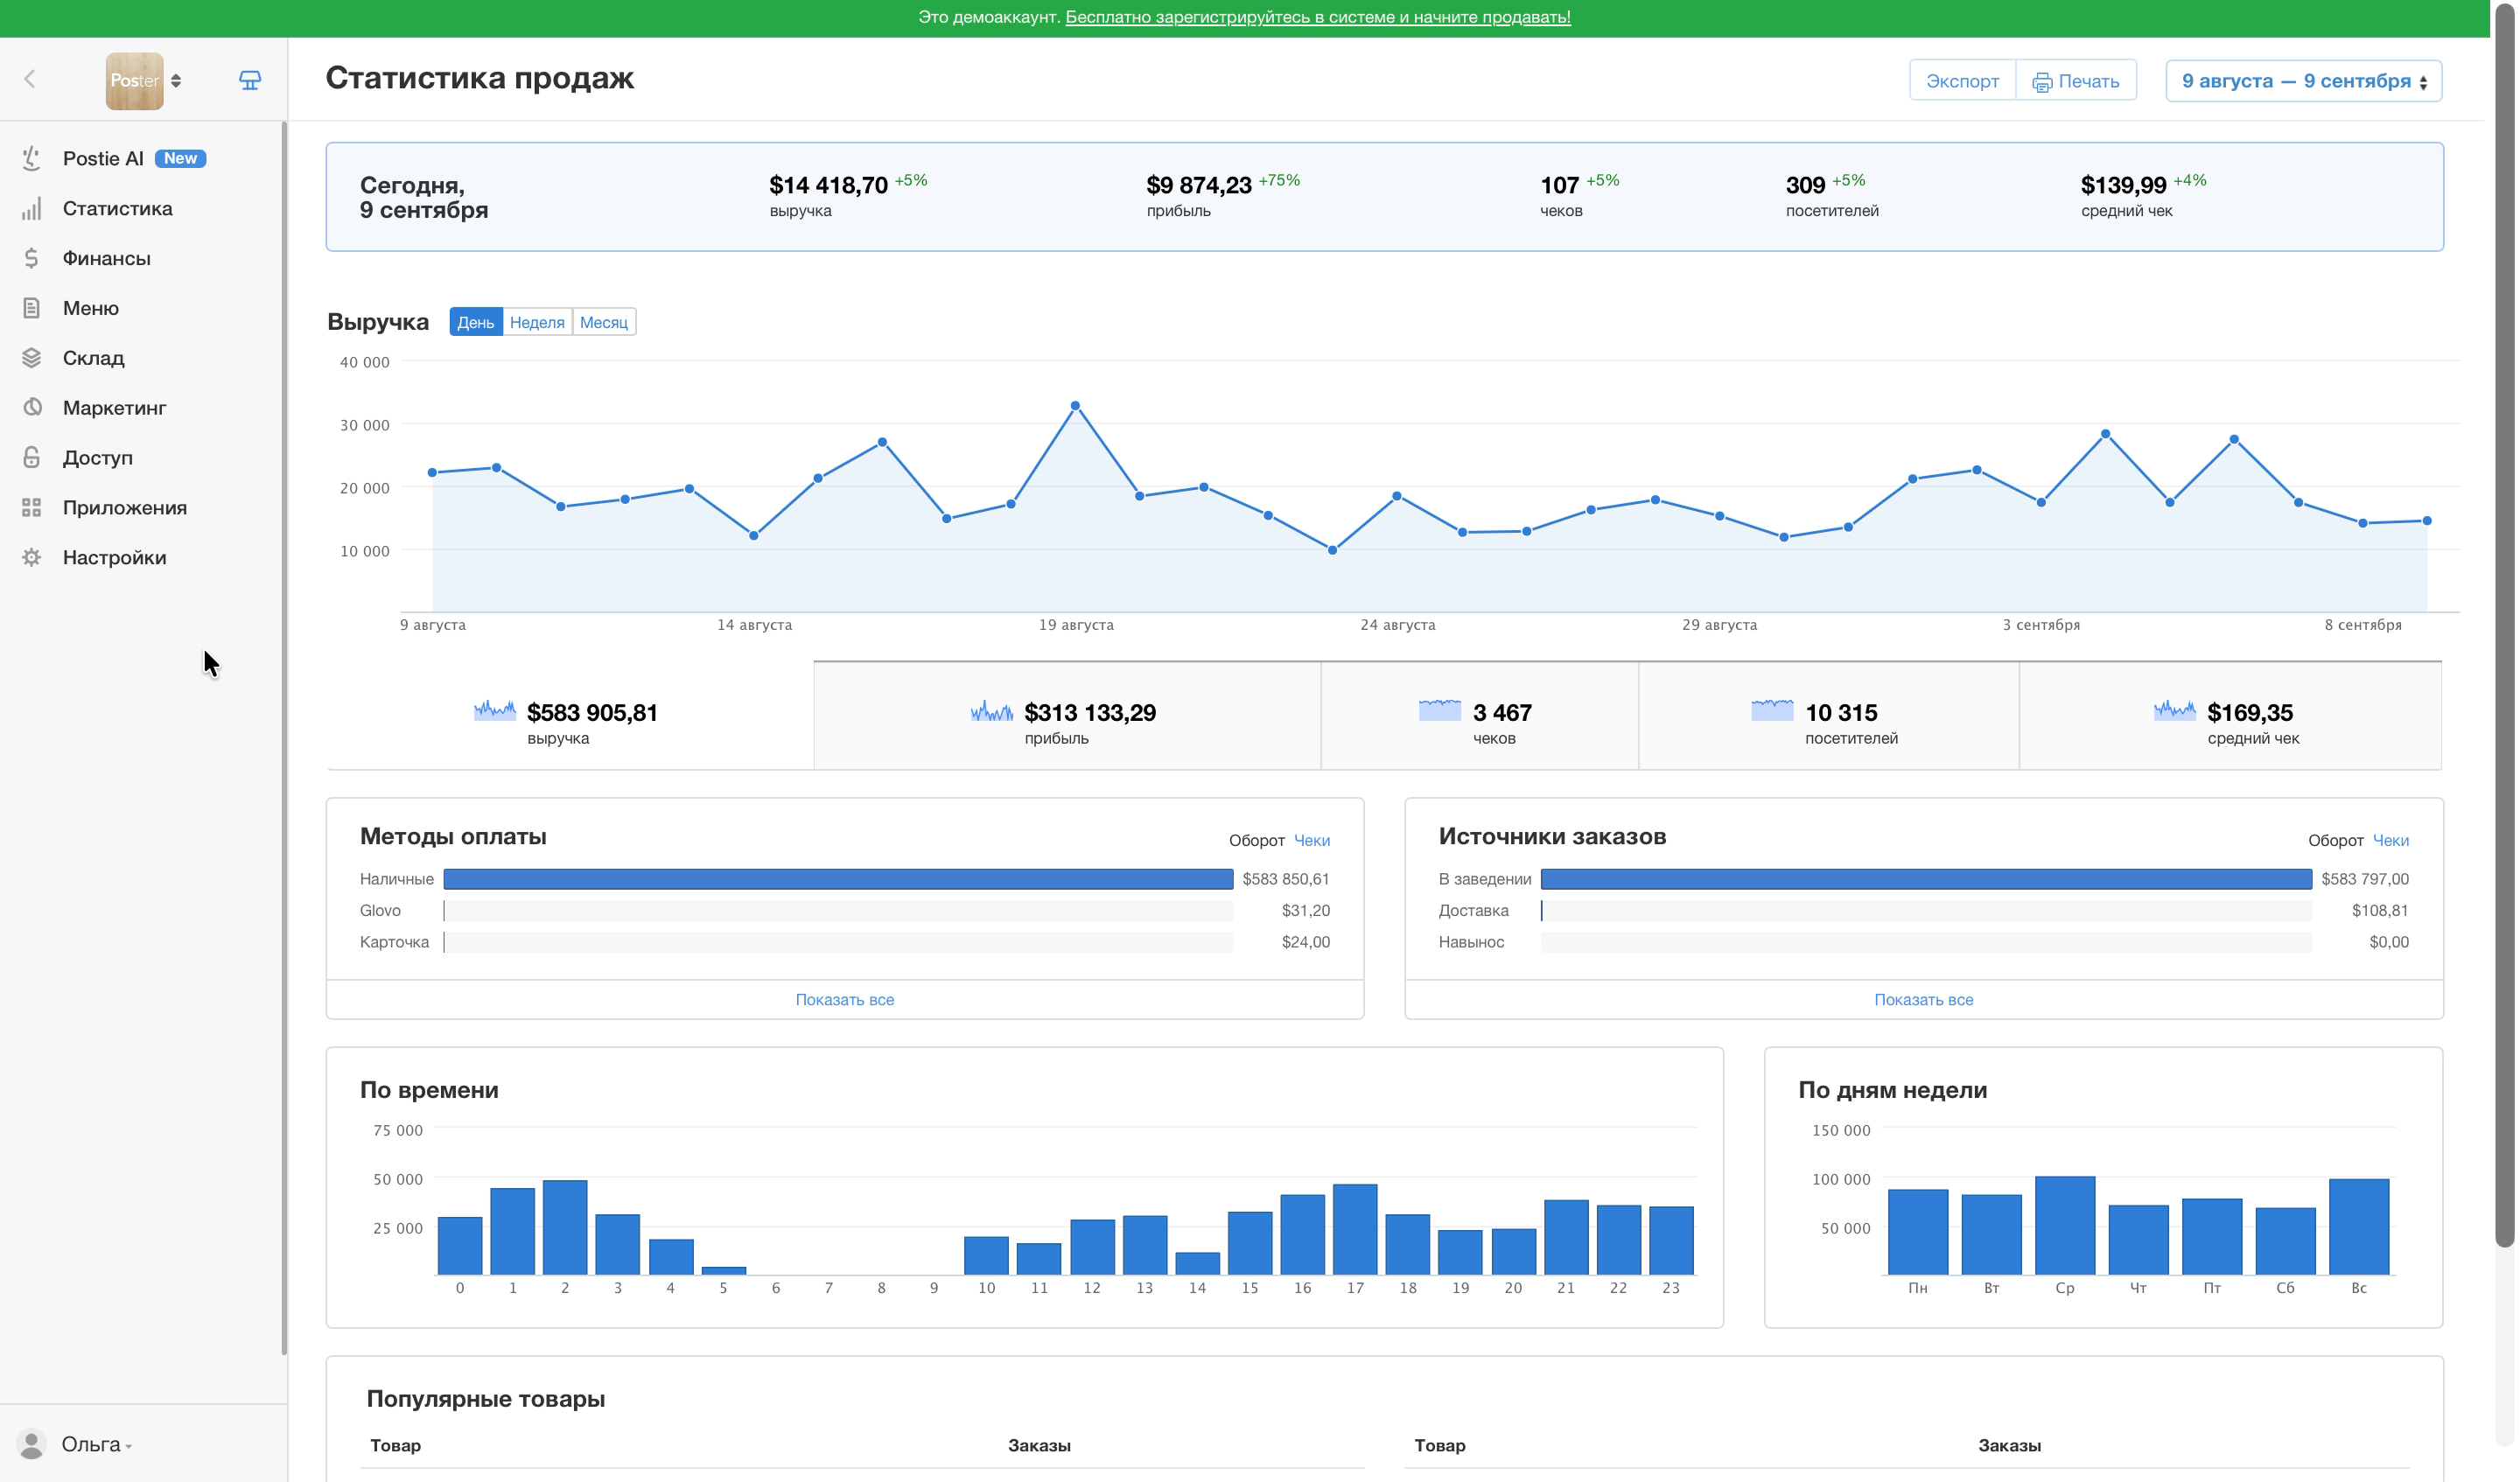The height and width of the screenshot is (1482, 2520).
Task: Select Оборот in the Источники заказов panel
Action: [2335, 840]
